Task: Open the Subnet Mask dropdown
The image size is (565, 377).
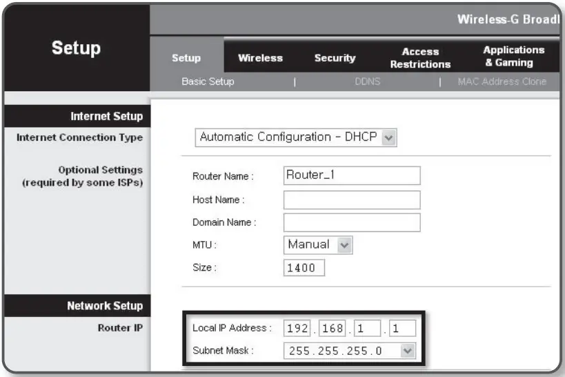Action: (350, 351)
